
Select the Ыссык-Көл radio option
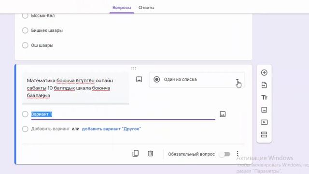(x=25, y=15)
